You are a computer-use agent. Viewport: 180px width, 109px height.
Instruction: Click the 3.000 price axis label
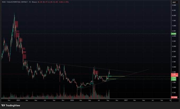(x=174, y=67)
